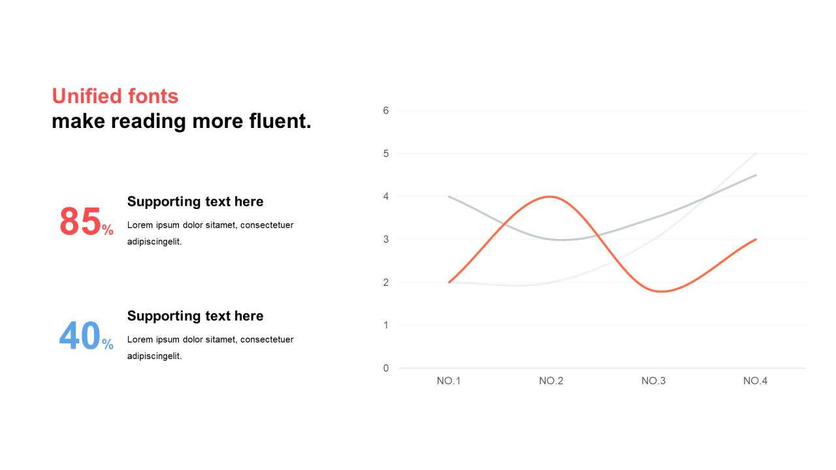The height and width of the screenshot is (470, 836).
Task: Select the NO.3 category axis label
Action: point(653,381)
